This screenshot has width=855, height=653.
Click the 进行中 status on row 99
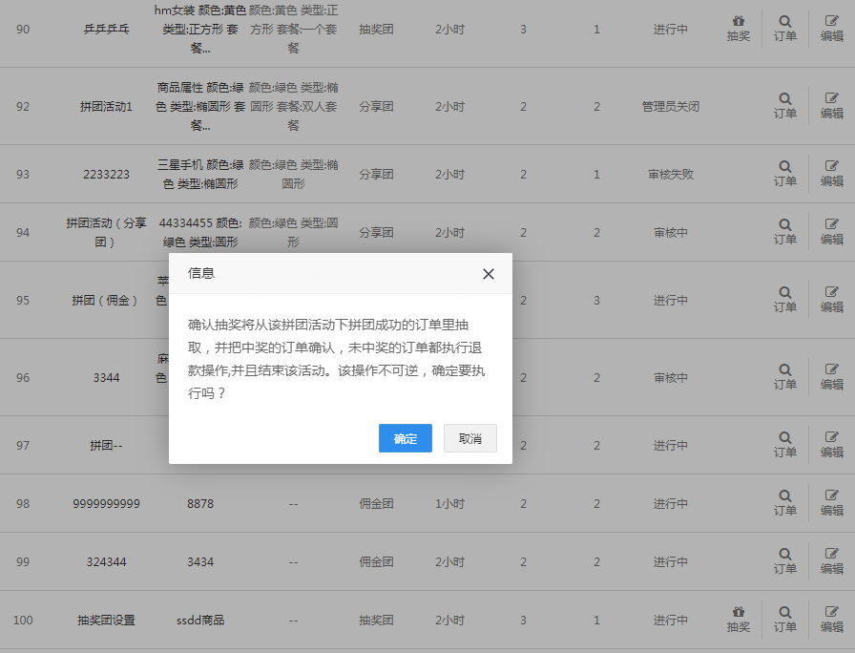coord(670,561)
